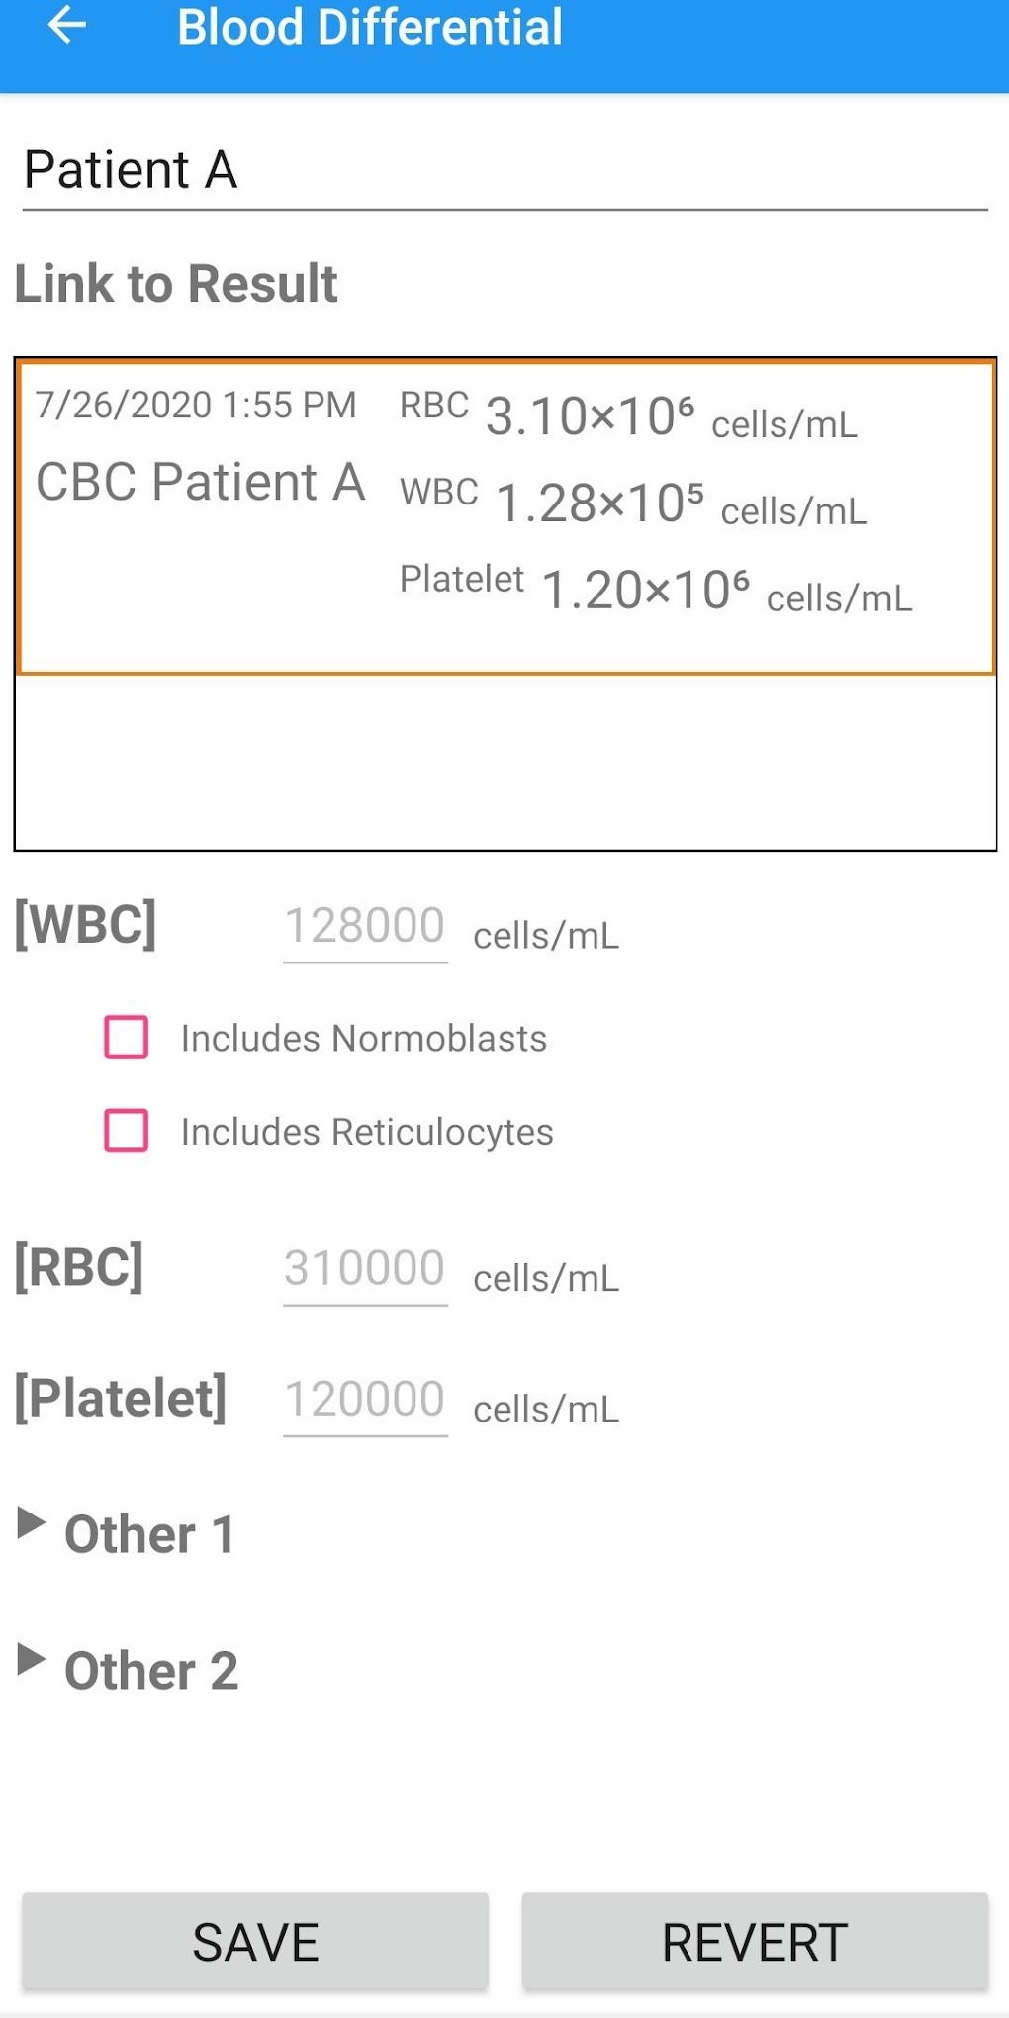Tap the 7/26/2020 1:55 PM timestamp

coord(196,406)
